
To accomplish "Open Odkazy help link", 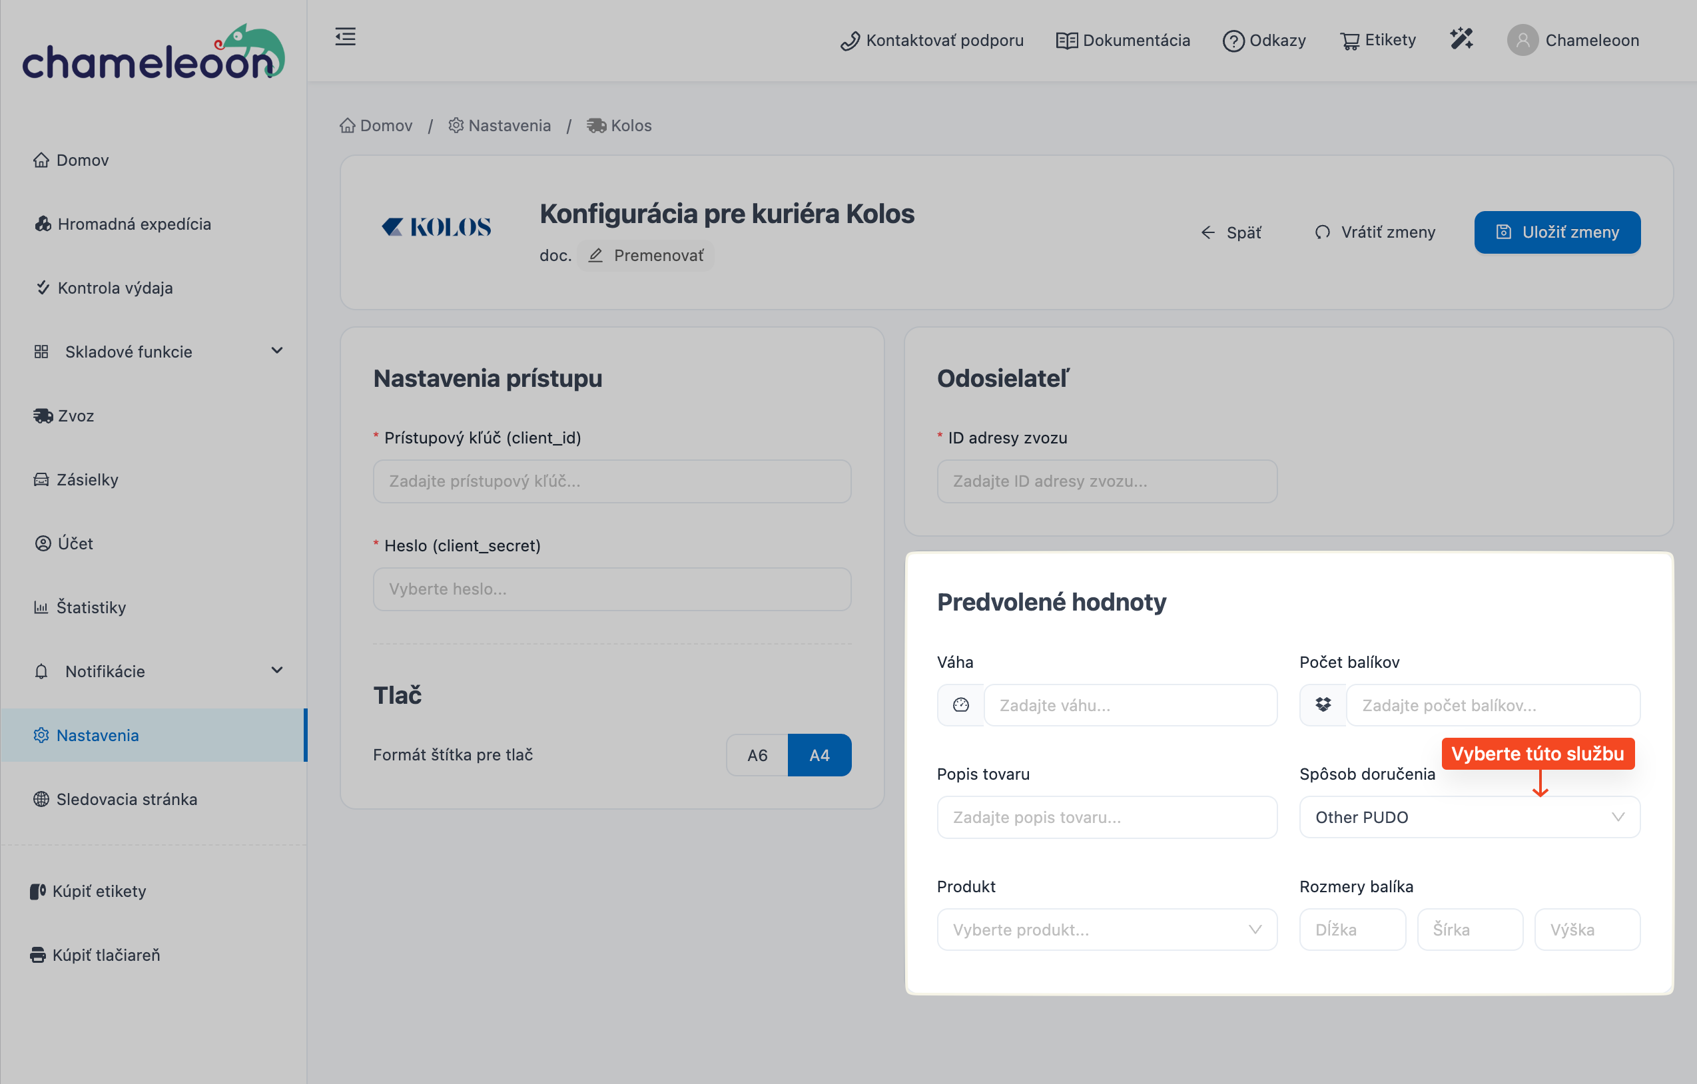I will click(1264, 40).
